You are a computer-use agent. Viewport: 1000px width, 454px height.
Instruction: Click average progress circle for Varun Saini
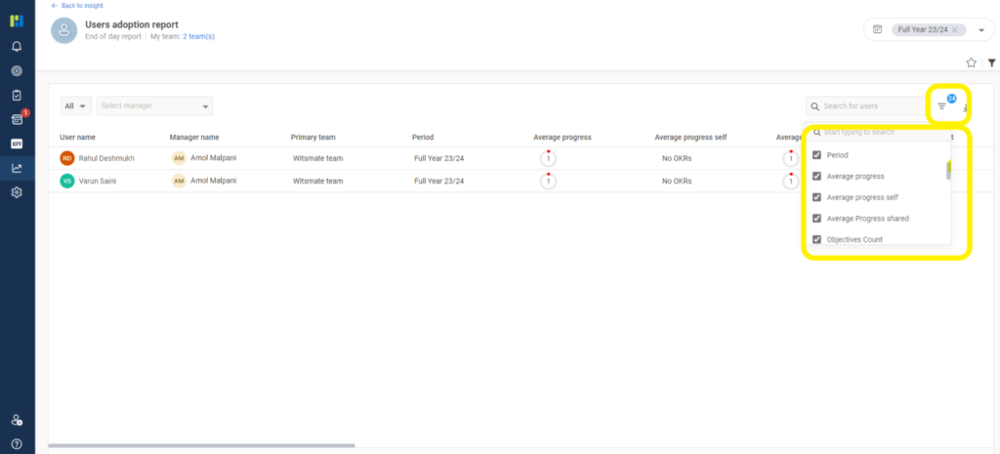tap(548, 181)
